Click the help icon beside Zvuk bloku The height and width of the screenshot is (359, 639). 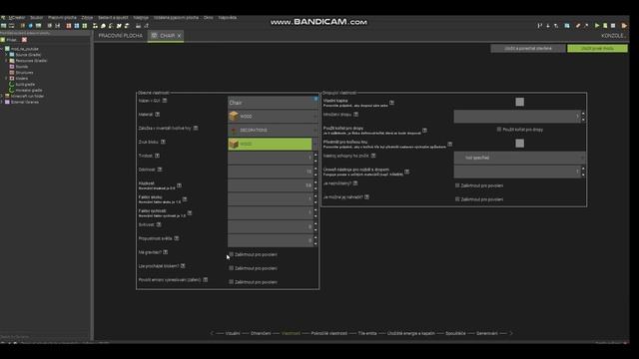(x=163, y=142)
